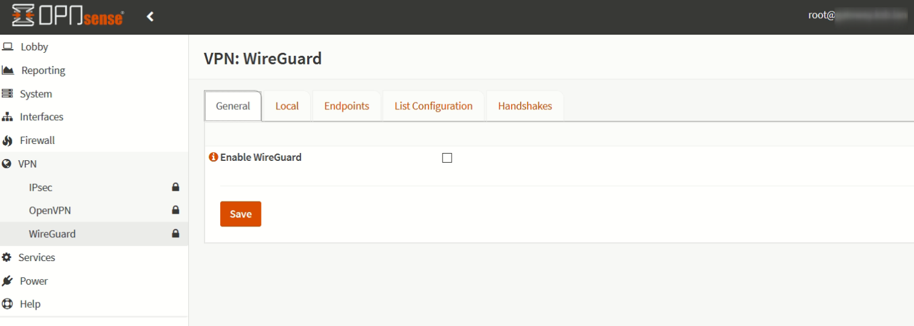Viewport: 914px width, 326px height.
Task: Click the Power plug icon
Action: point(7,281)
